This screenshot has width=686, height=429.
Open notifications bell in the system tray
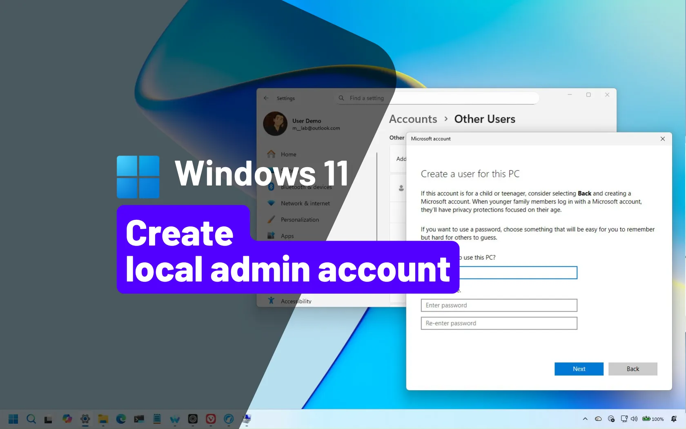(x=674, y=419)
